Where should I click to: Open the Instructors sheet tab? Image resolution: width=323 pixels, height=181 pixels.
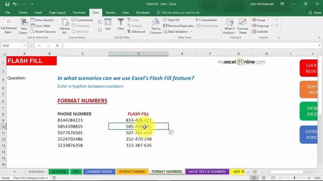36,171
